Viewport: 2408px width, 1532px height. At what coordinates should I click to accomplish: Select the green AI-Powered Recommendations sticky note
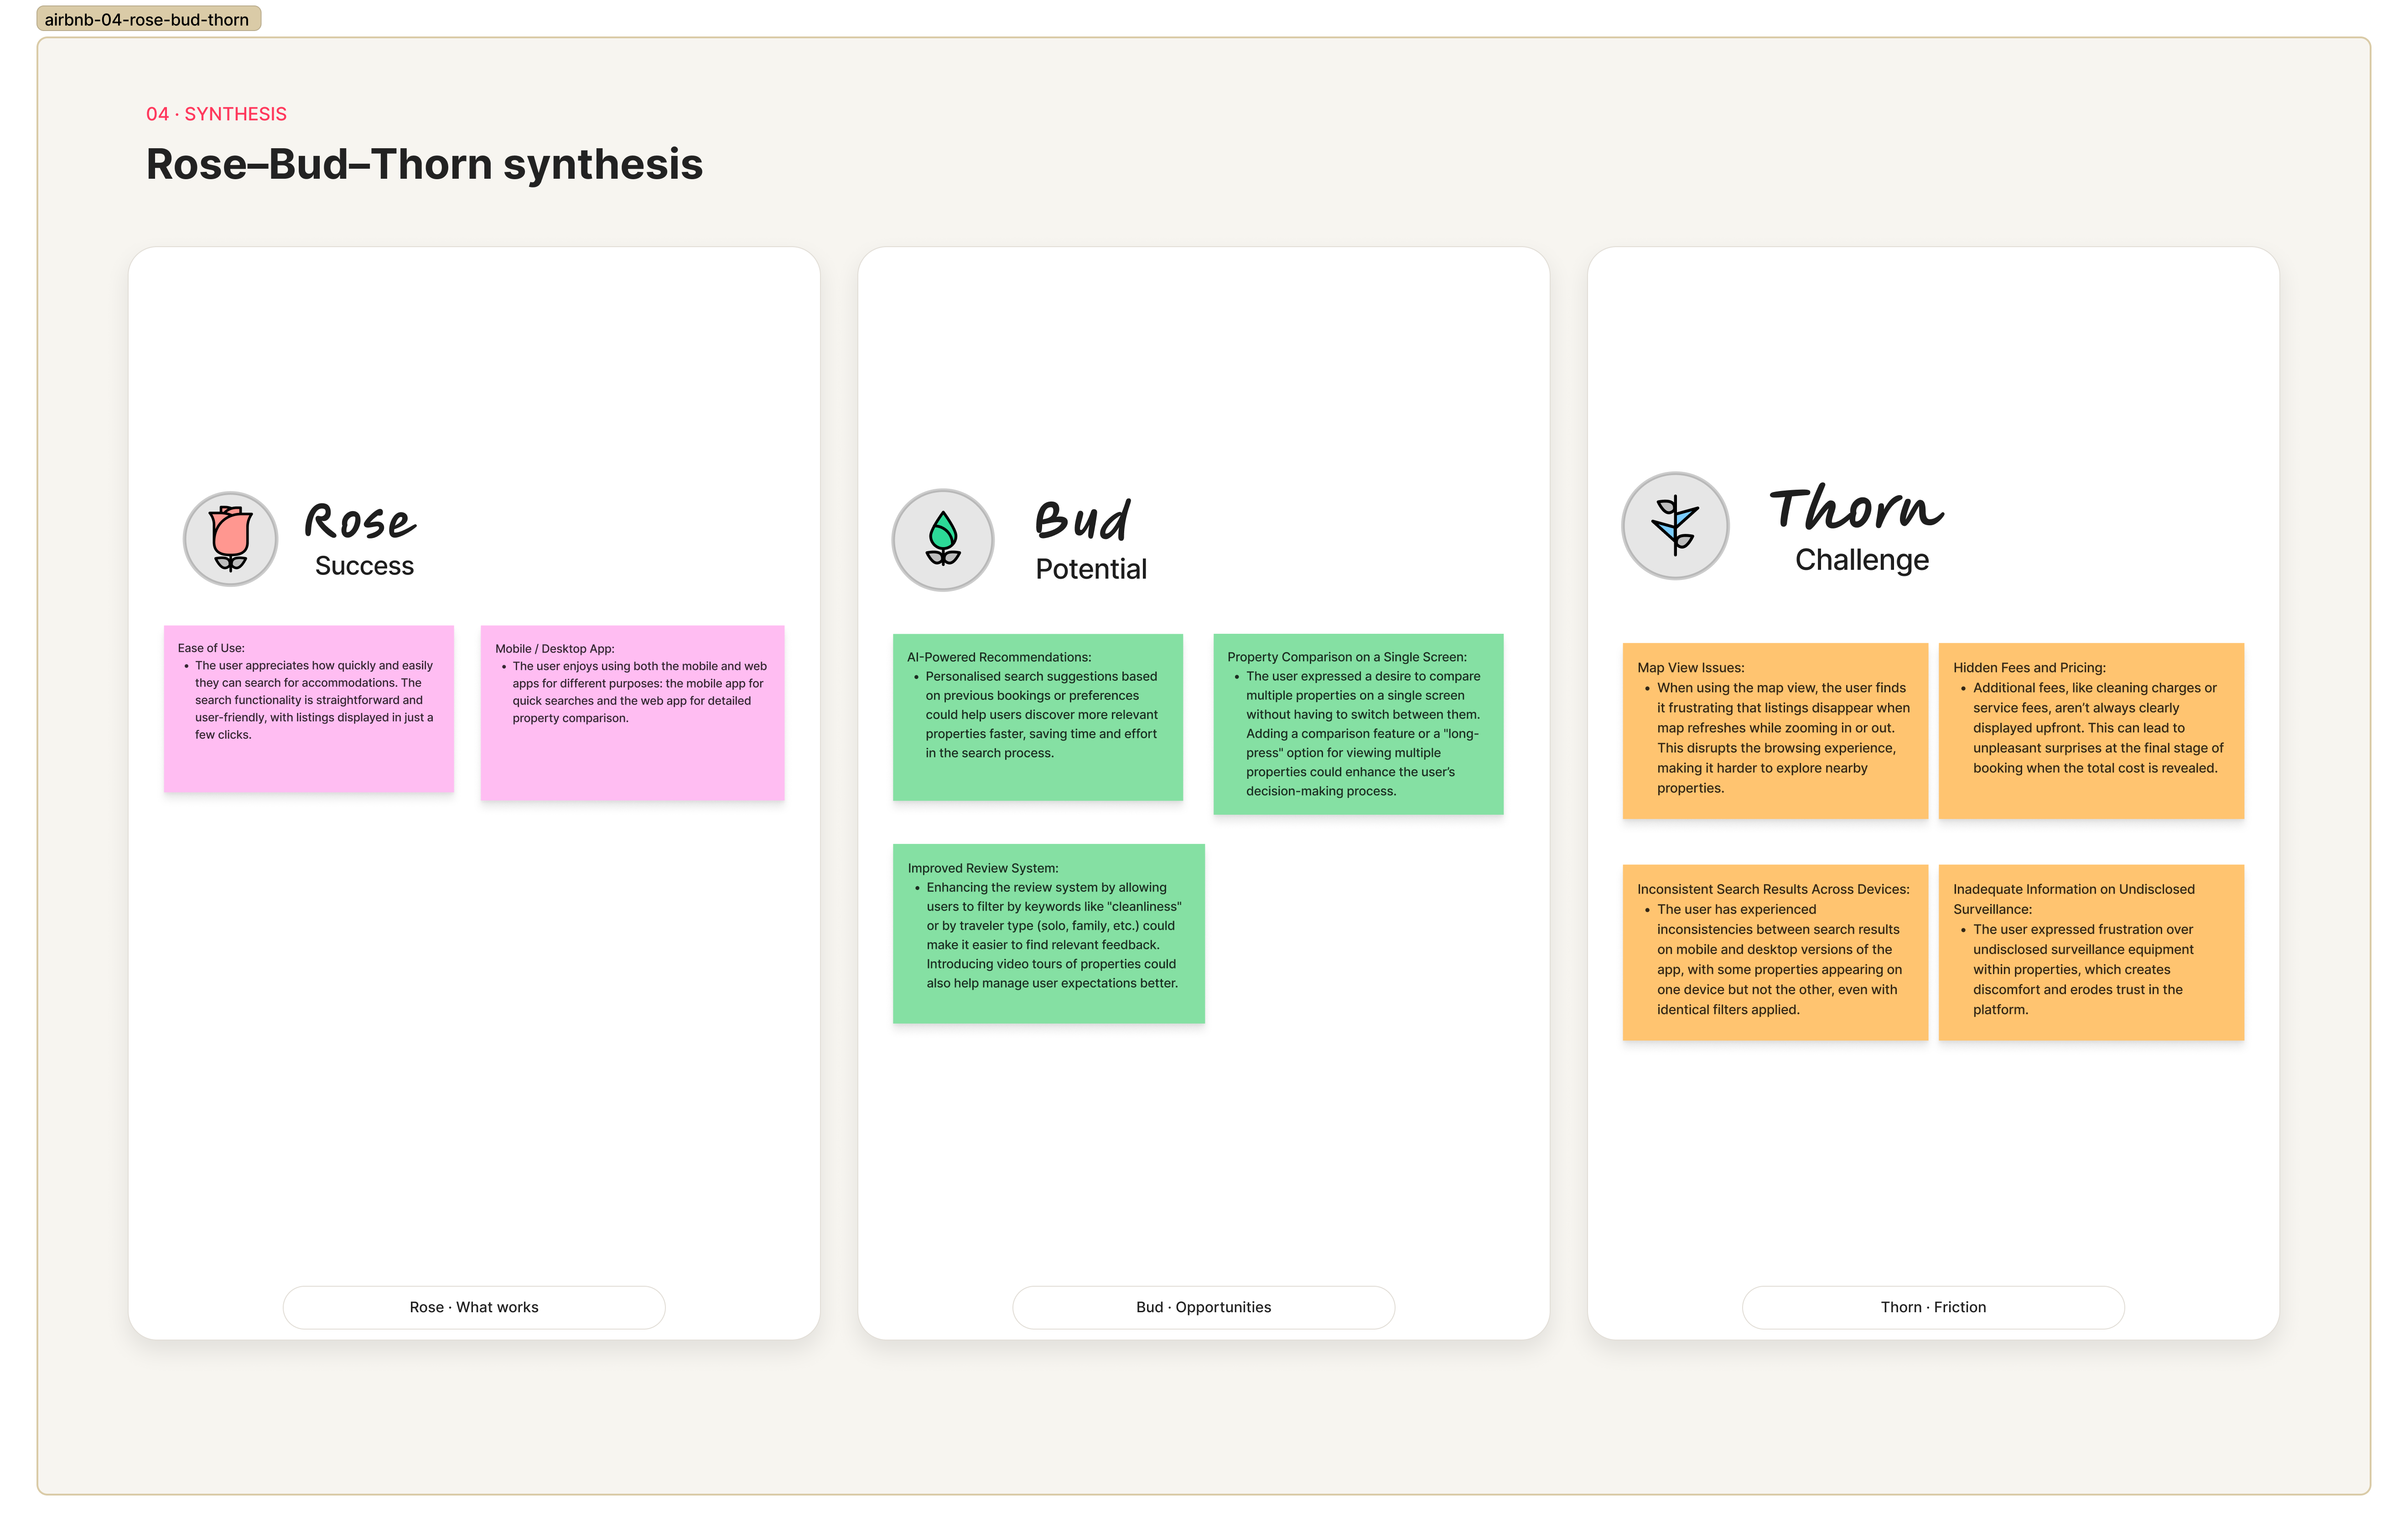pyautogui.click(x=1038, y=717)
